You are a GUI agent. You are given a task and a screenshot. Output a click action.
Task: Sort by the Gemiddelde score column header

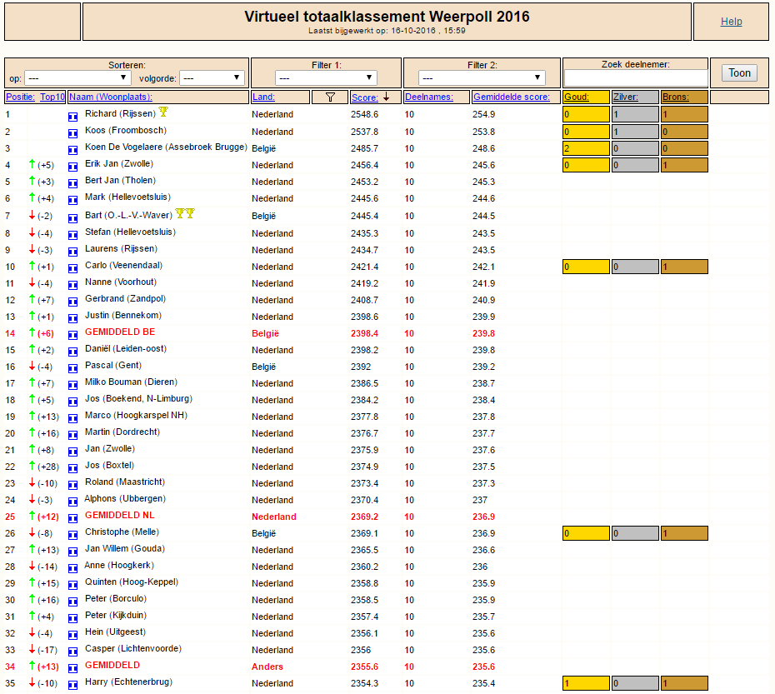pos(512,97)
